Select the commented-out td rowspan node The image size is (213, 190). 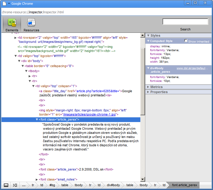pyautogui.click(x=66, y=49)
